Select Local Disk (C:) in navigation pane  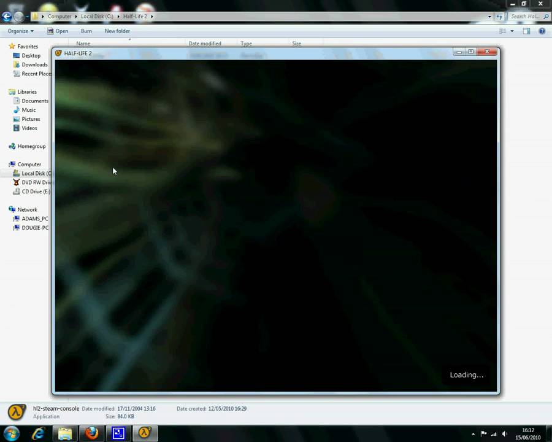click(32, 173)
